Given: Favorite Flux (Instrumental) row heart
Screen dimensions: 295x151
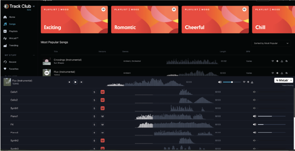Looking at the screenshot, I should (273, 73).
